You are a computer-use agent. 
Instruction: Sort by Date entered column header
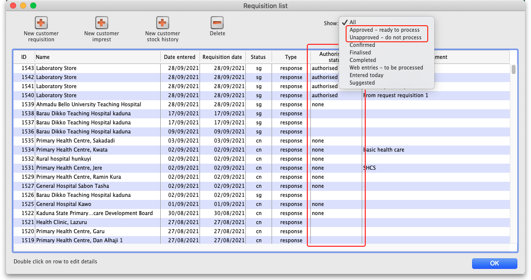coord(180,57)
